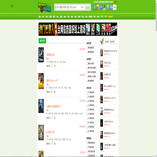
Task: Click into the search input field
Action: [x=68, y=7]
